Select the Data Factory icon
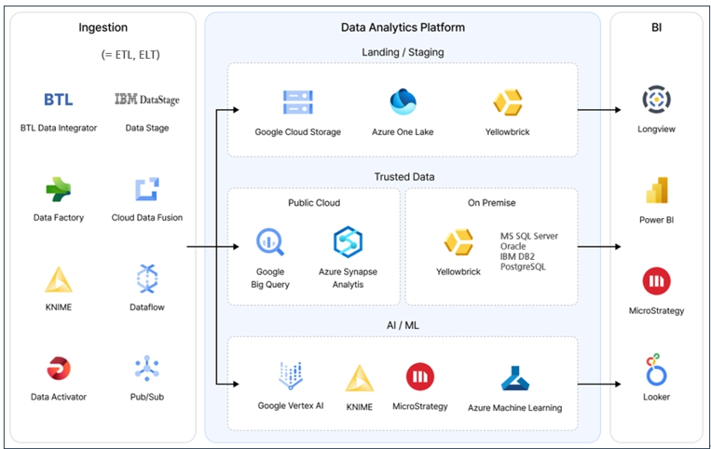Viewport: 711px width, 449px height. 59,189
